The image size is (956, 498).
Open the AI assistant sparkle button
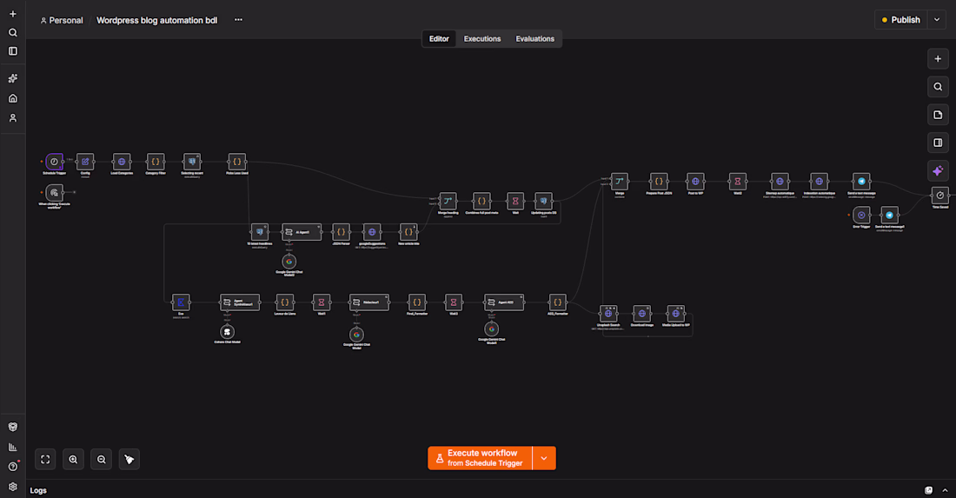click(x=938, y=171)
